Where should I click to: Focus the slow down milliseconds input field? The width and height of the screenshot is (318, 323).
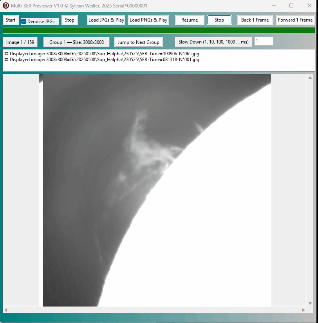(x=264, y=42)
